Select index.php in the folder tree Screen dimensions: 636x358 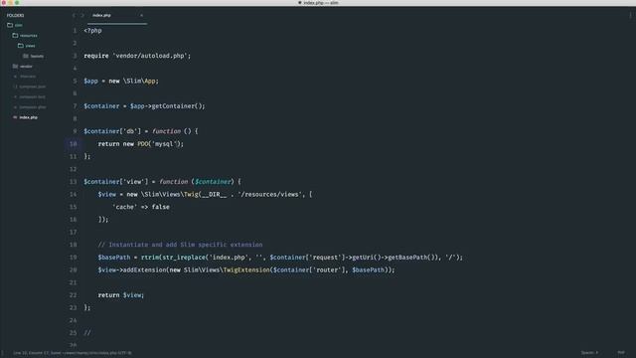[x=29, y=117]
